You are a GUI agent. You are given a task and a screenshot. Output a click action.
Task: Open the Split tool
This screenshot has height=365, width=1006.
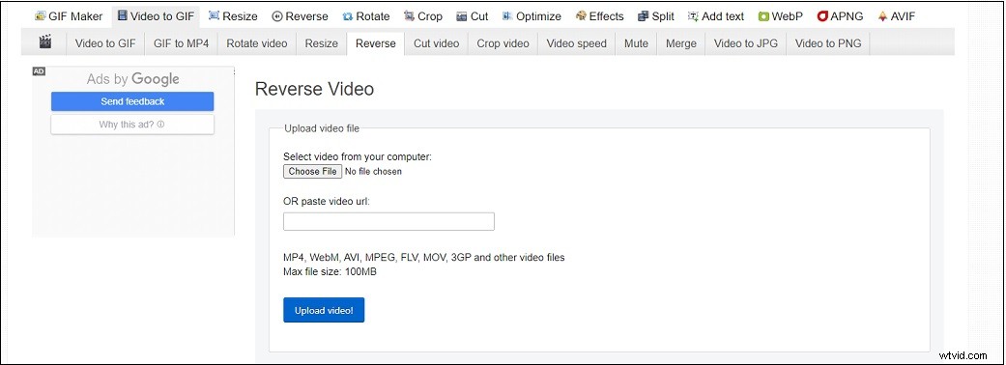click(x=656, y=16)
